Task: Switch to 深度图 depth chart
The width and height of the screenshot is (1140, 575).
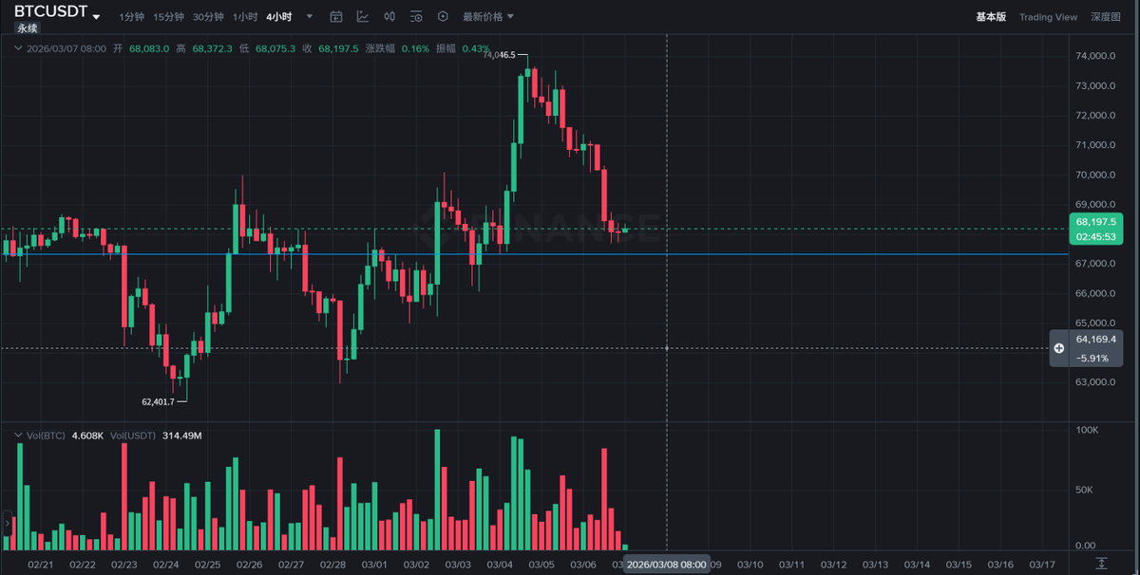Action: pos(1106,17)
